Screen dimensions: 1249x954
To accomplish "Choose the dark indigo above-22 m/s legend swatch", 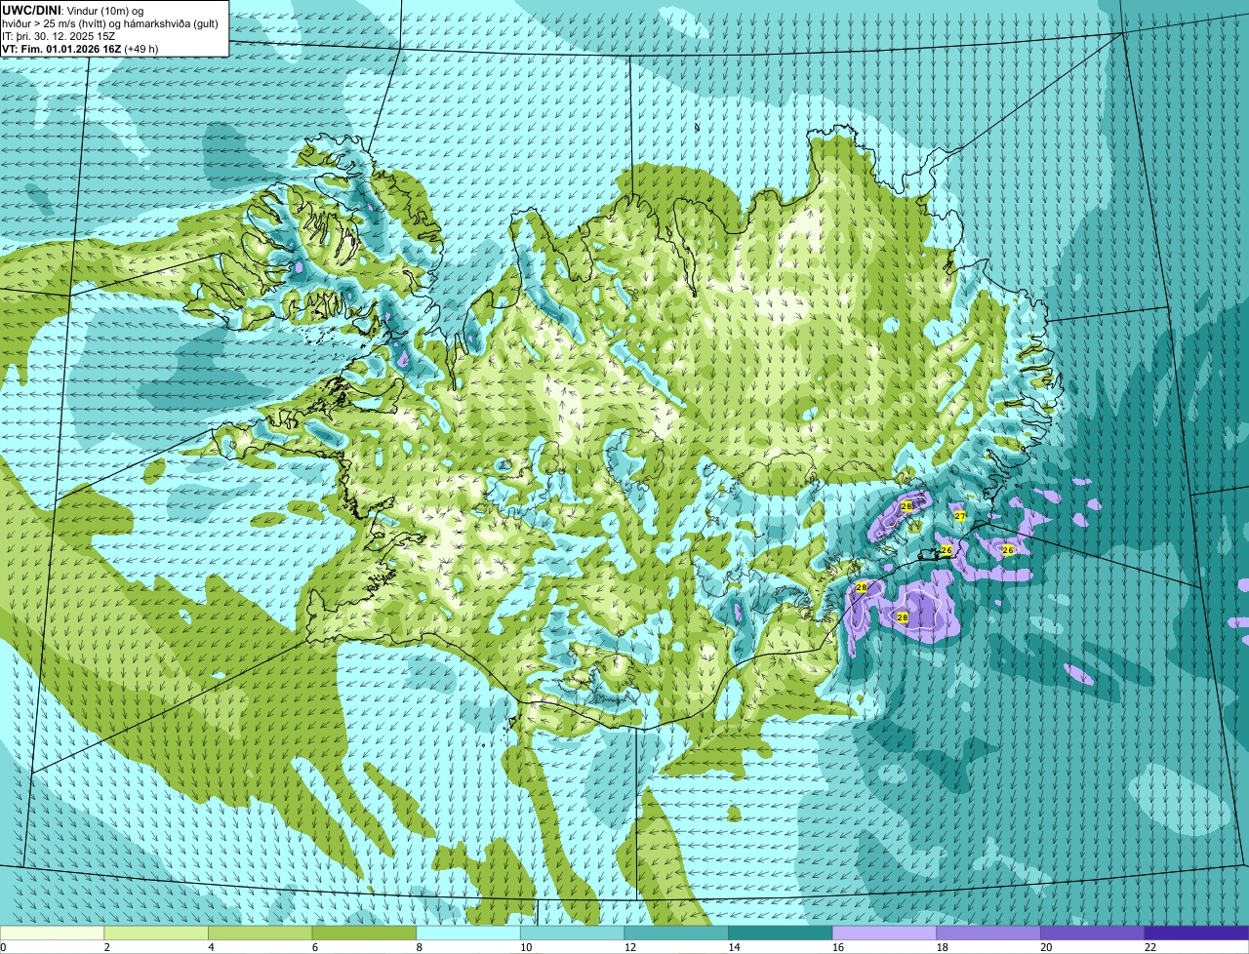I will click(1196, 933).
